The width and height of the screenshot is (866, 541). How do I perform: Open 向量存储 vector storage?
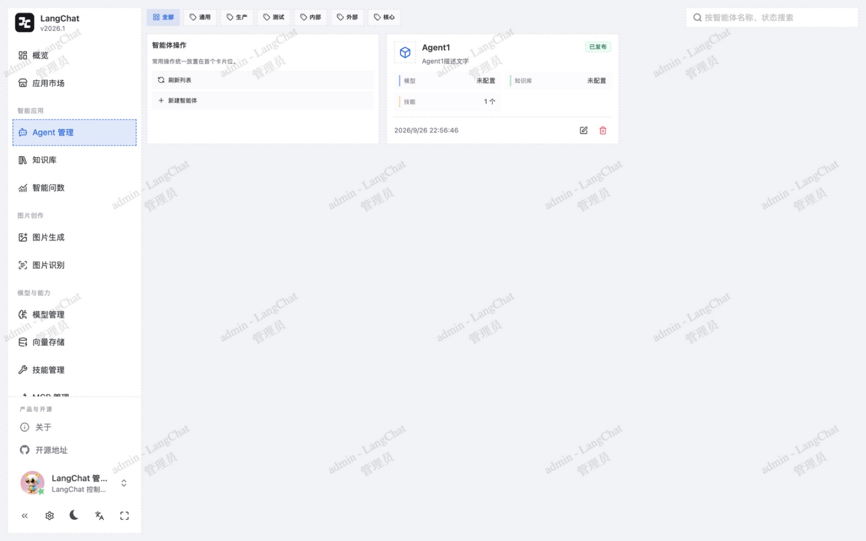(x=75, y=342)
